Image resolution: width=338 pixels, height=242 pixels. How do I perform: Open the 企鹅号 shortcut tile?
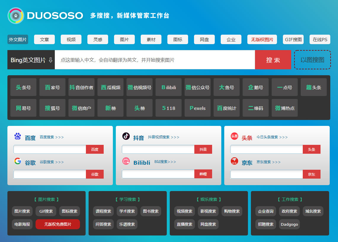256,87
